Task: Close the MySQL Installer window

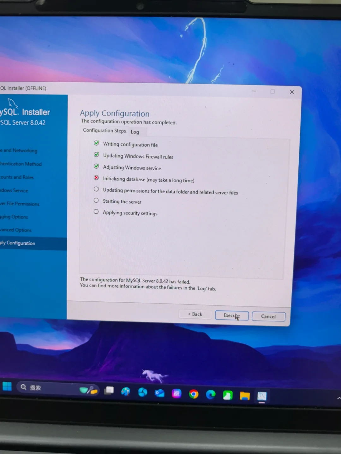Action: click(x=292, y=92)
